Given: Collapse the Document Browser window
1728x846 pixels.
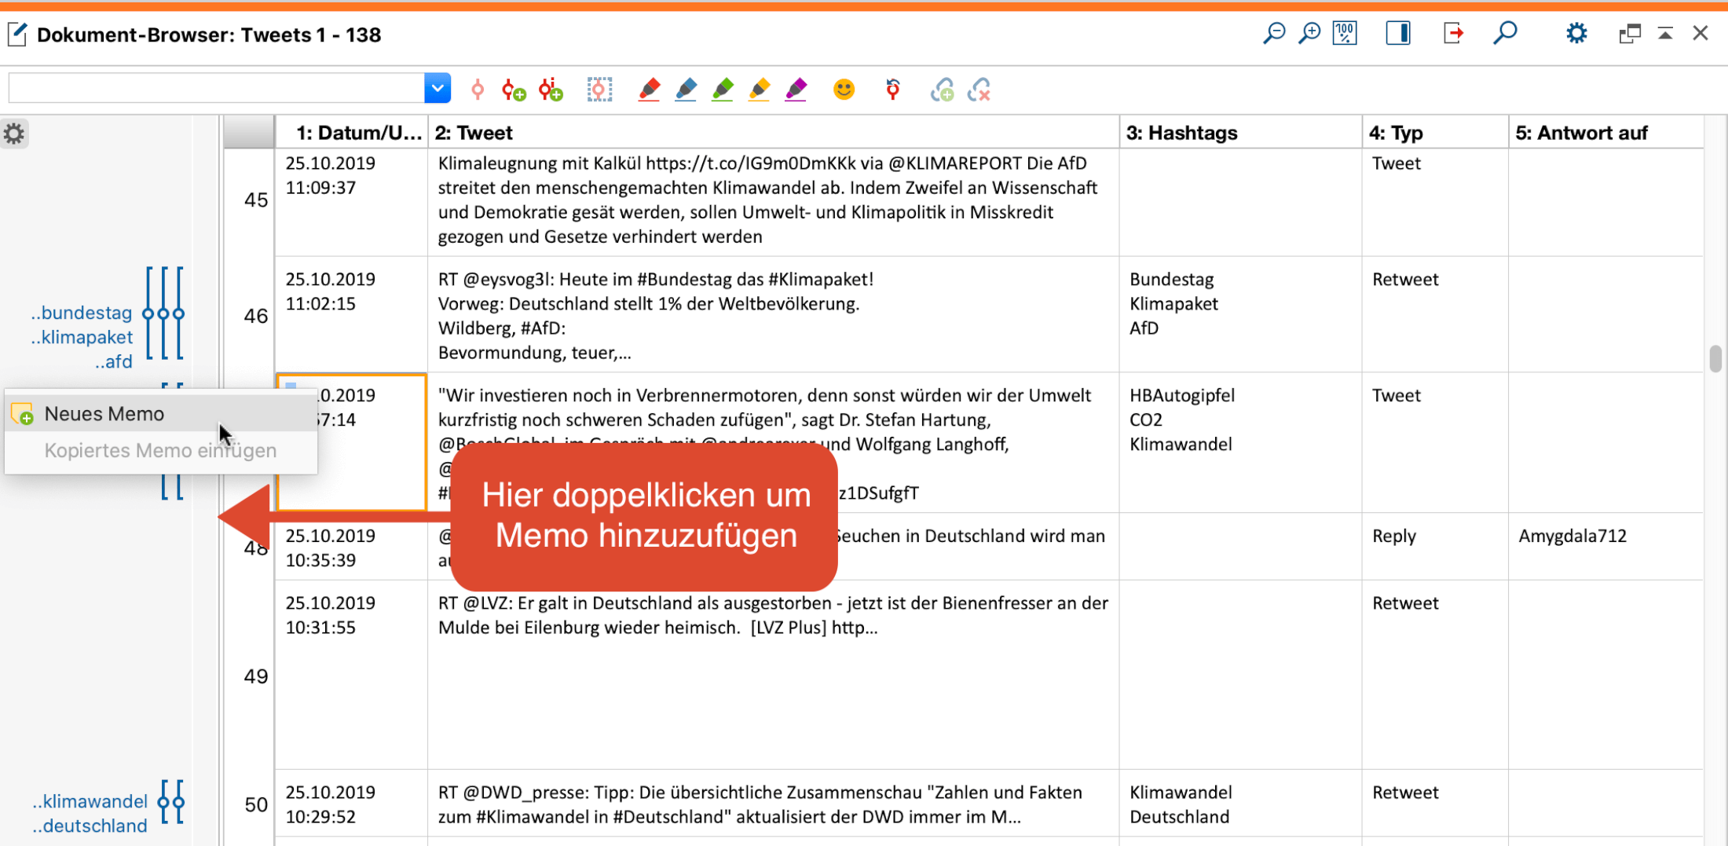Looking at the screenshot, I should (x=1665, y=34).
